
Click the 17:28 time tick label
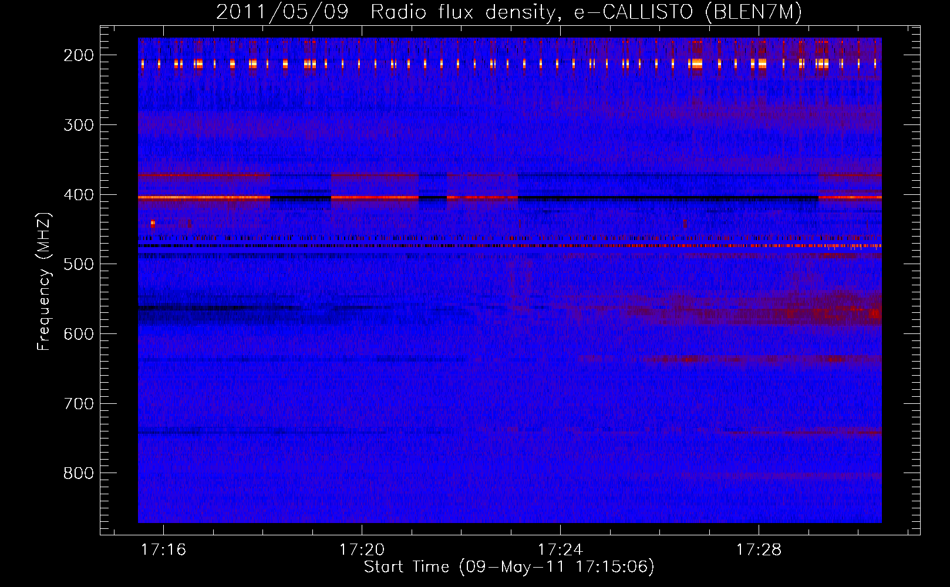[759, 549]
